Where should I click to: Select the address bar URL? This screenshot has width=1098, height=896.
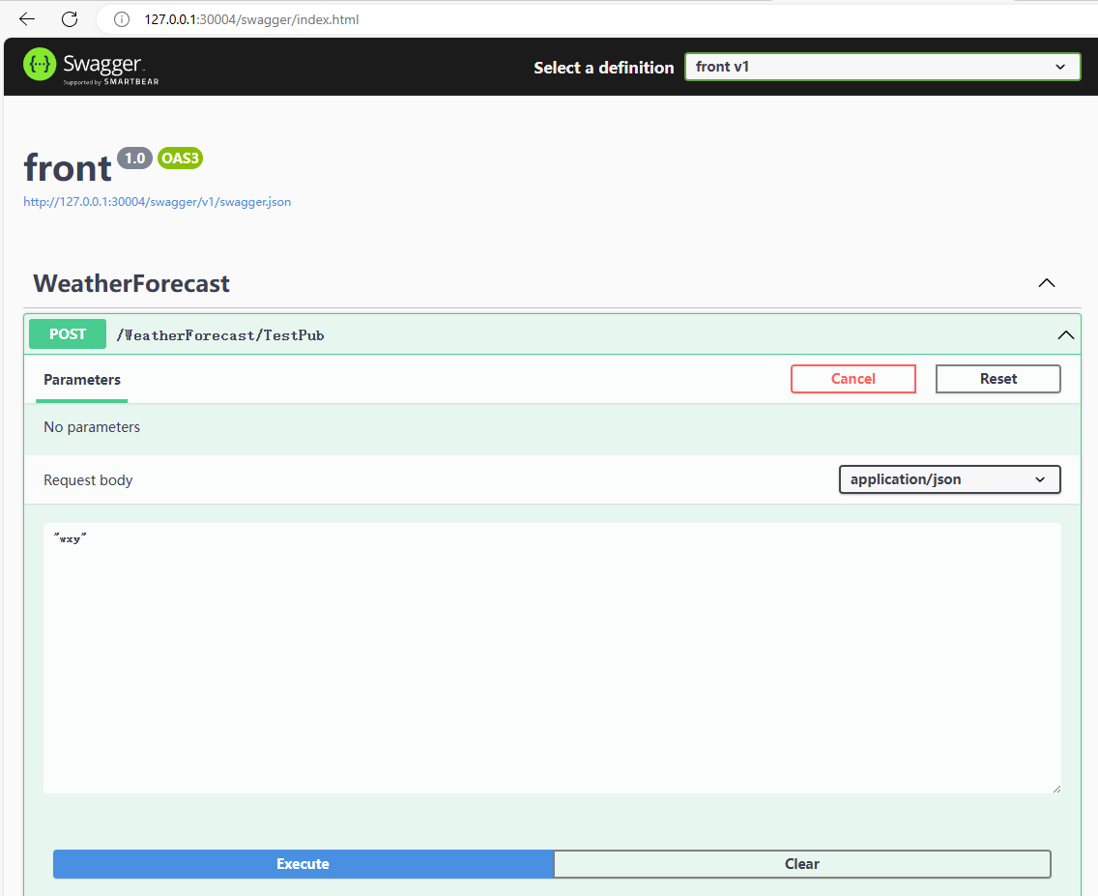251,19
